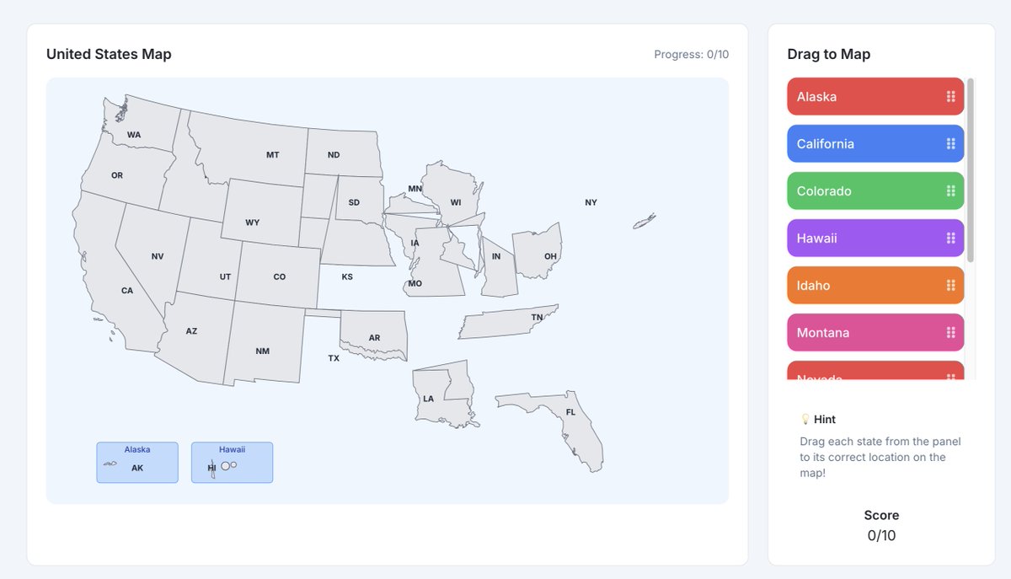The height and width of the screenshot is (579, 1011).
Task: Click the MO Missouri label
Action: click(x=415, y=284)
